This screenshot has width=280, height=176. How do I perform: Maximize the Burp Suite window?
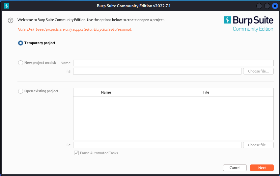pyautogui.click(x=267, y=6)
